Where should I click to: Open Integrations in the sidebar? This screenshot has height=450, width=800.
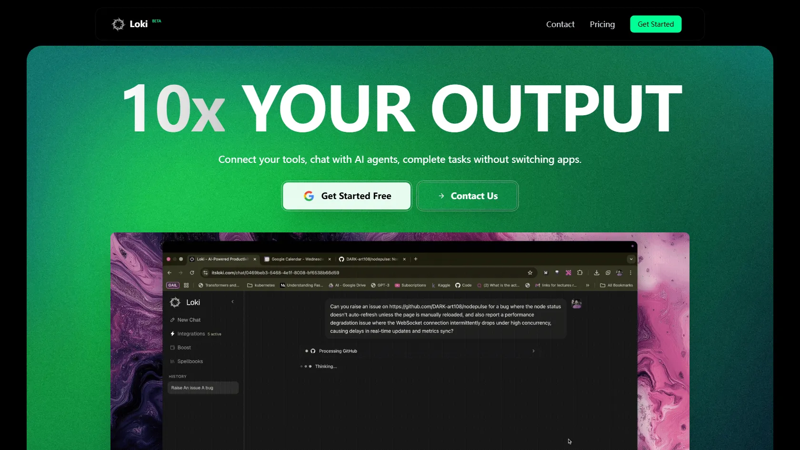[x=196, y=334]
